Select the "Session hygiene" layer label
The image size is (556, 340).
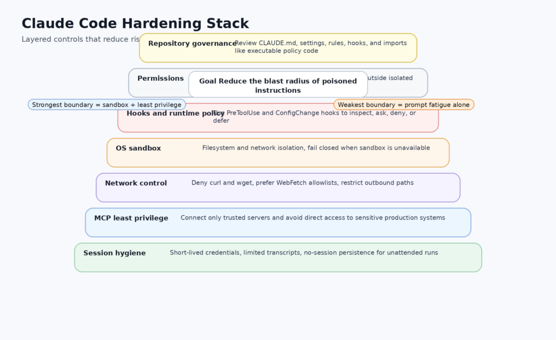[x=114, y=253]
